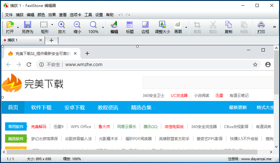
Task: Expand the 打开 dropdown arrow
Action: [x=18, y=28]
